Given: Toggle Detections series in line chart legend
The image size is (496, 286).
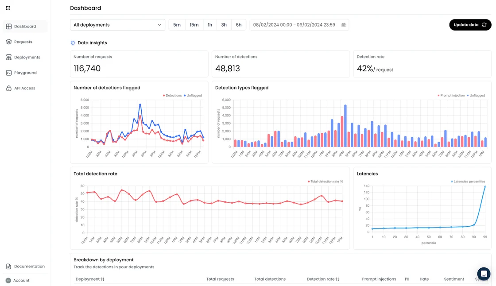Looking at the screenshot, I should pos(172,96).
